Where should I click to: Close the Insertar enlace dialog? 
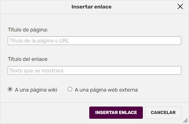pos(180,7)
